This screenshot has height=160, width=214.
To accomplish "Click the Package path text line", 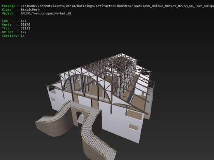I will click(118, 6).
